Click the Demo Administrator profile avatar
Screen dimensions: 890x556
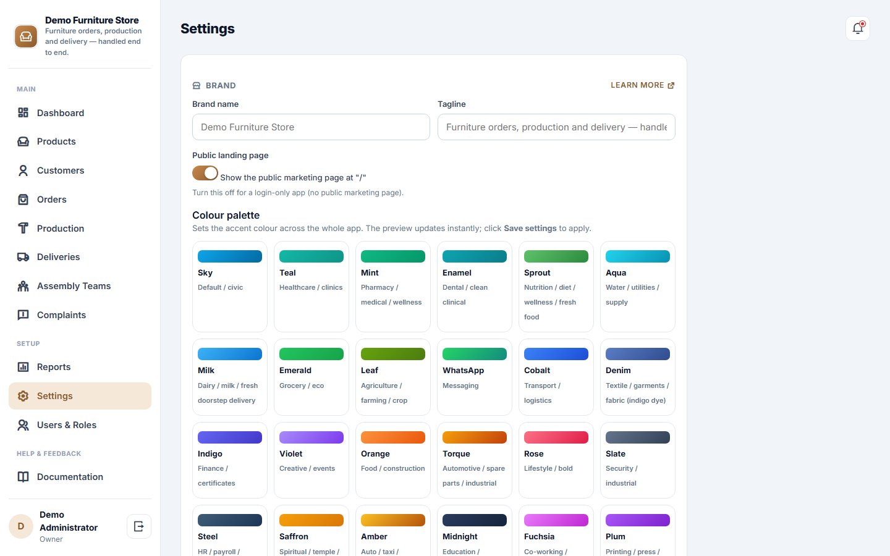21,526
